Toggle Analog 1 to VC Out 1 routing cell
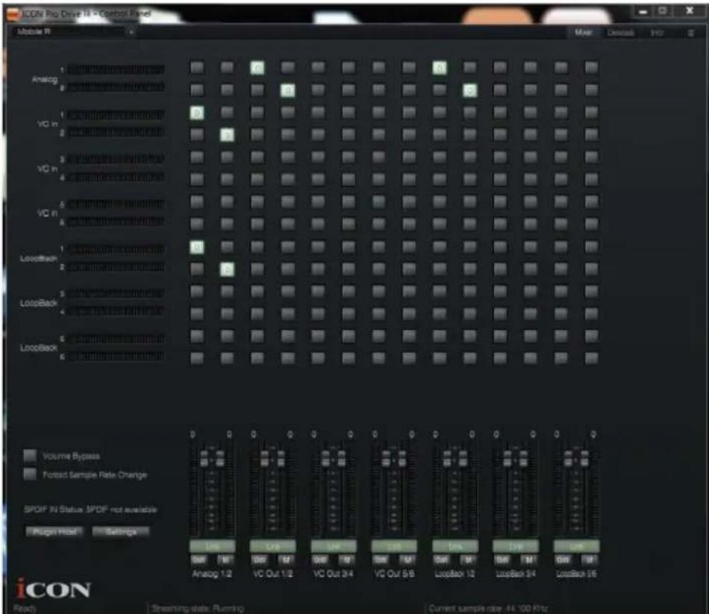 coord(257,68)
